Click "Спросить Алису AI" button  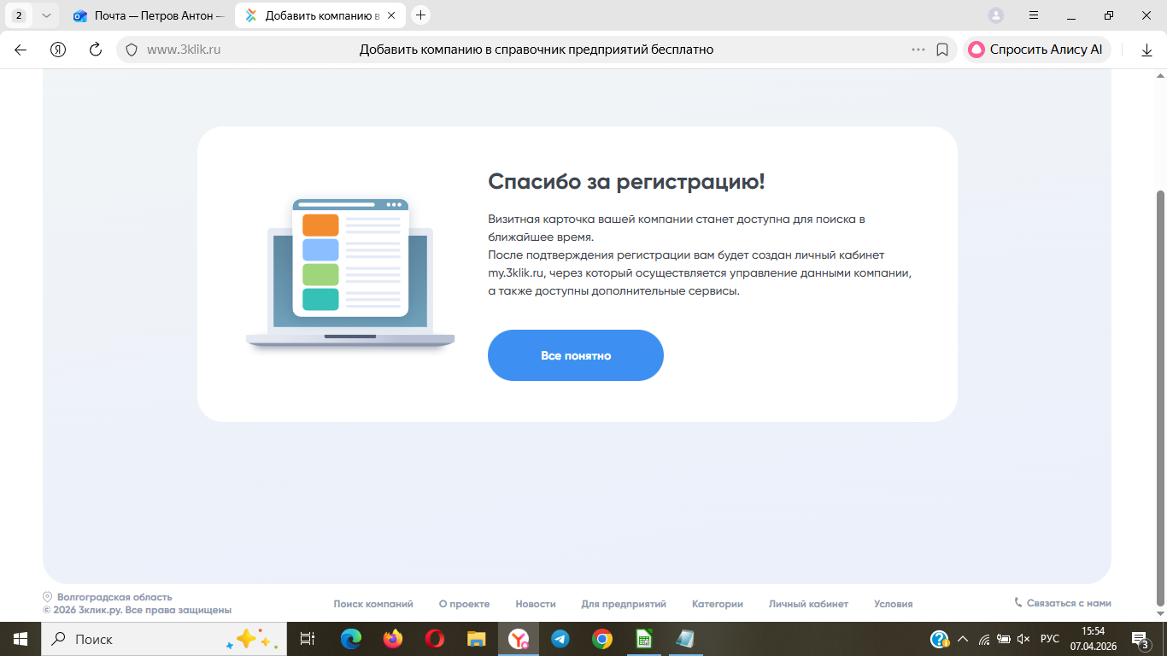[1035, 50]
